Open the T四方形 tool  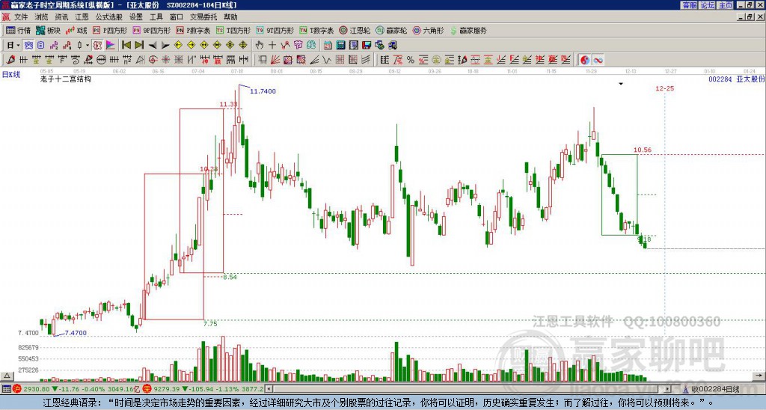click(x=233, y=30)
